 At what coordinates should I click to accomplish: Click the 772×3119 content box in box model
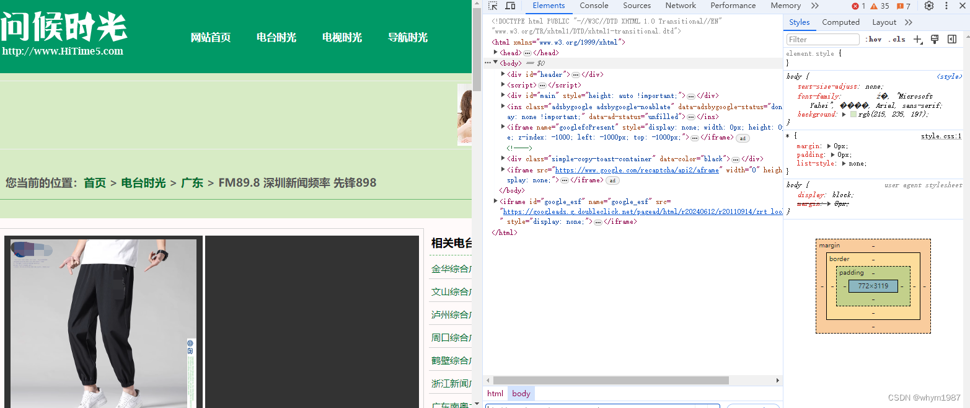click(873, 286)
